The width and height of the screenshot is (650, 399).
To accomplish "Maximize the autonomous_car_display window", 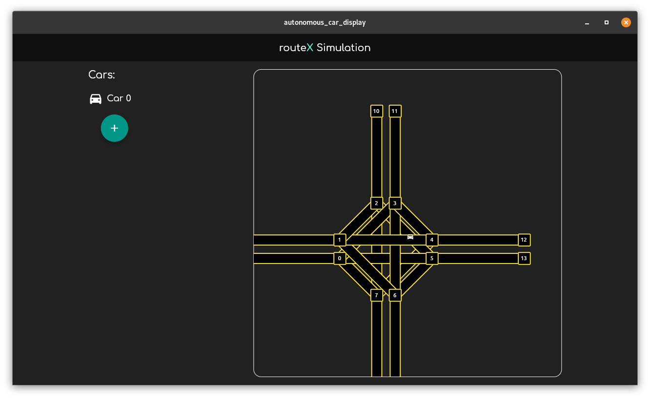I will click(x=607, y=22).
